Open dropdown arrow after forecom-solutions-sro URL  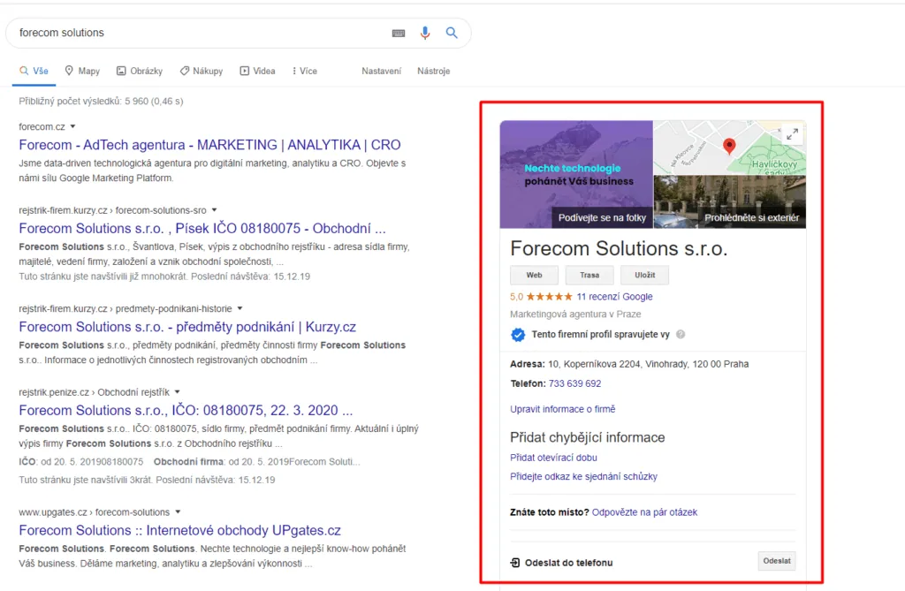point(214,210)
